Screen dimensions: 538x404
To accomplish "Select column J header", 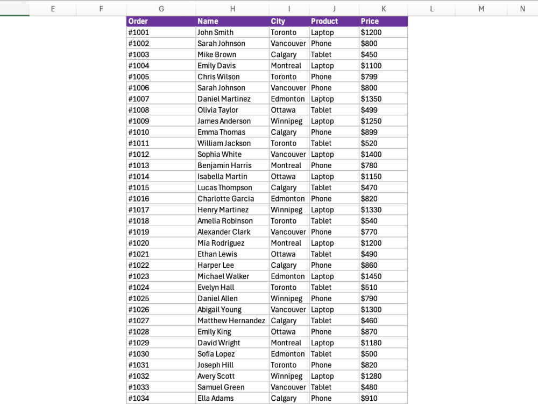I will 334,9.
